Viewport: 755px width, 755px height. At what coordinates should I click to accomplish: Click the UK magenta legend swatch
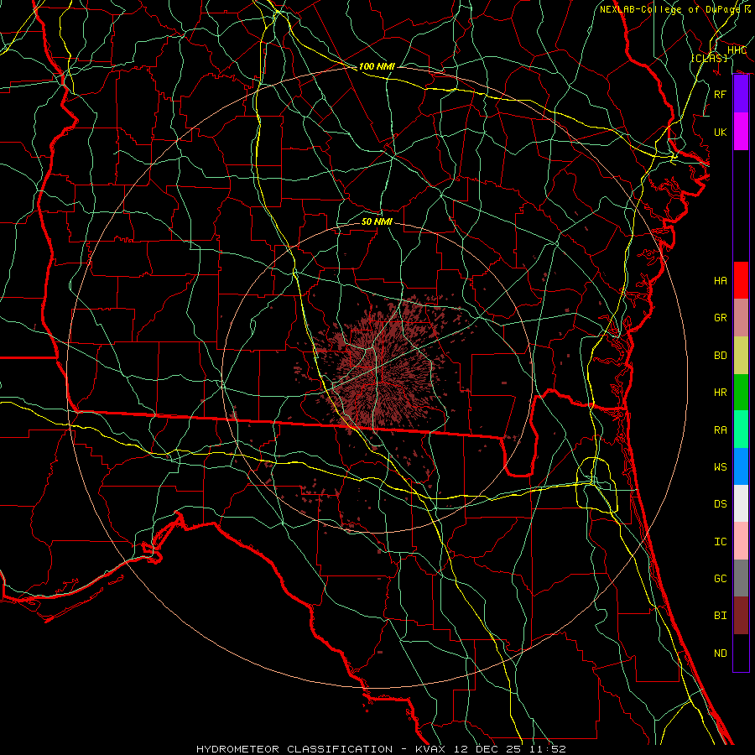(741, 132)
